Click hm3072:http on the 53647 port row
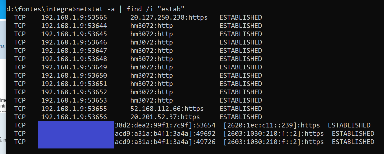This screenshot has height=154, width=384. (152, 51)
